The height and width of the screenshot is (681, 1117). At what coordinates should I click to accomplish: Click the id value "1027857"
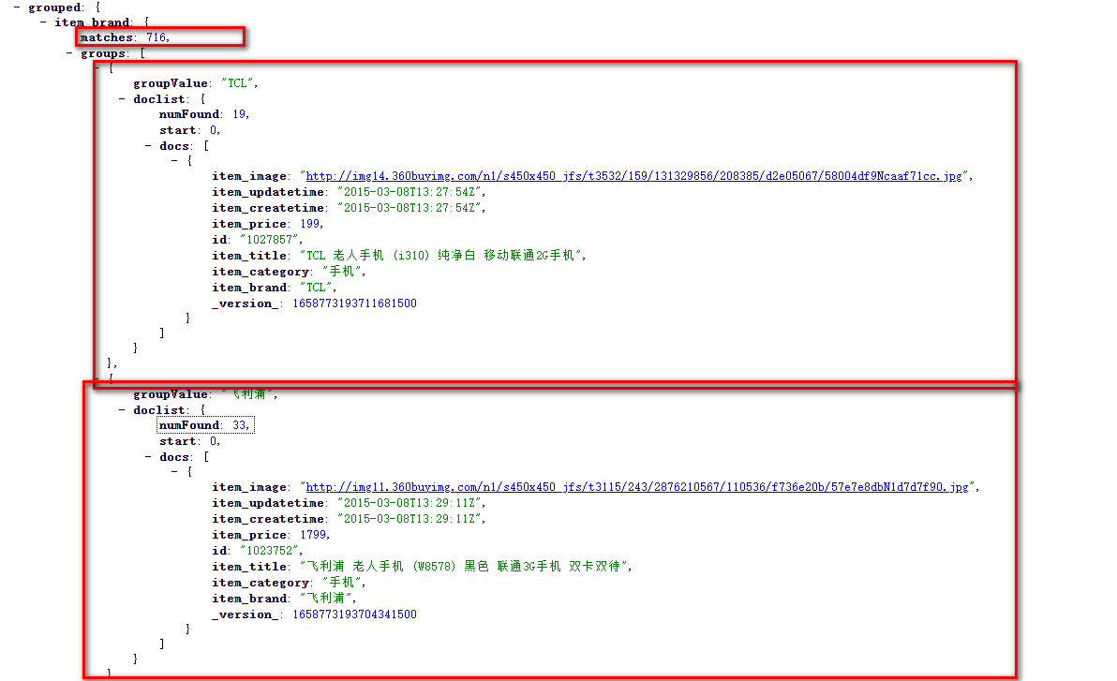click(x=271, y=240)
